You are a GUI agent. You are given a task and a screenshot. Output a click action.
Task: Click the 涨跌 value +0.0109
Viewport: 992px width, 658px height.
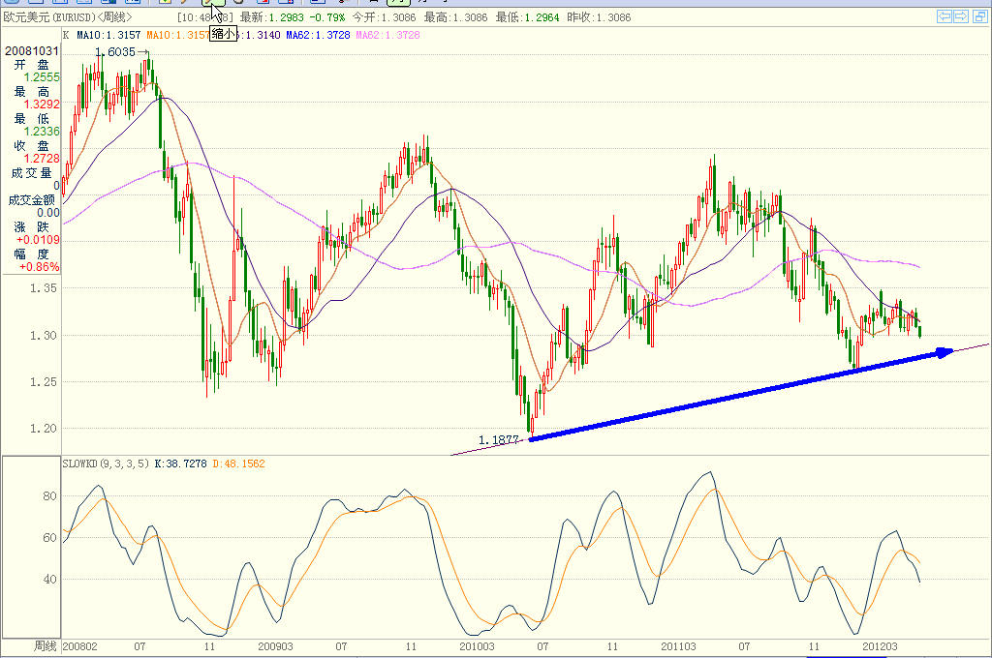coord(38,240)
